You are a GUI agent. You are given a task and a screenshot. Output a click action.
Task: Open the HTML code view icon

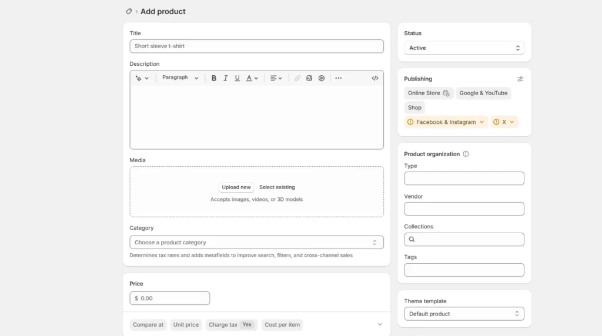(375, 78)
